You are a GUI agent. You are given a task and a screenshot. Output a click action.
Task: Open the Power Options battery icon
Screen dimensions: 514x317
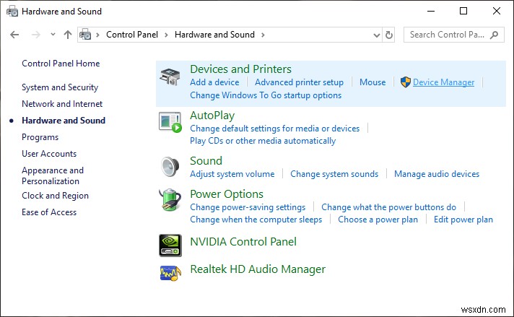(170, 201)
